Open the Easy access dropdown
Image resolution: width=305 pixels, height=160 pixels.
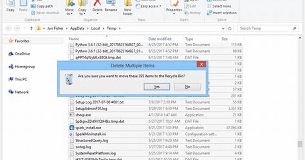(x=149, y=6)
